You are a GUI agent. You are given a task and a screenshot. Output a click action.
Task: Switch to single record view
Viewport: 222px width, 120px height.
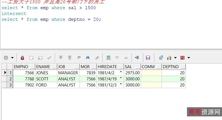108,58
